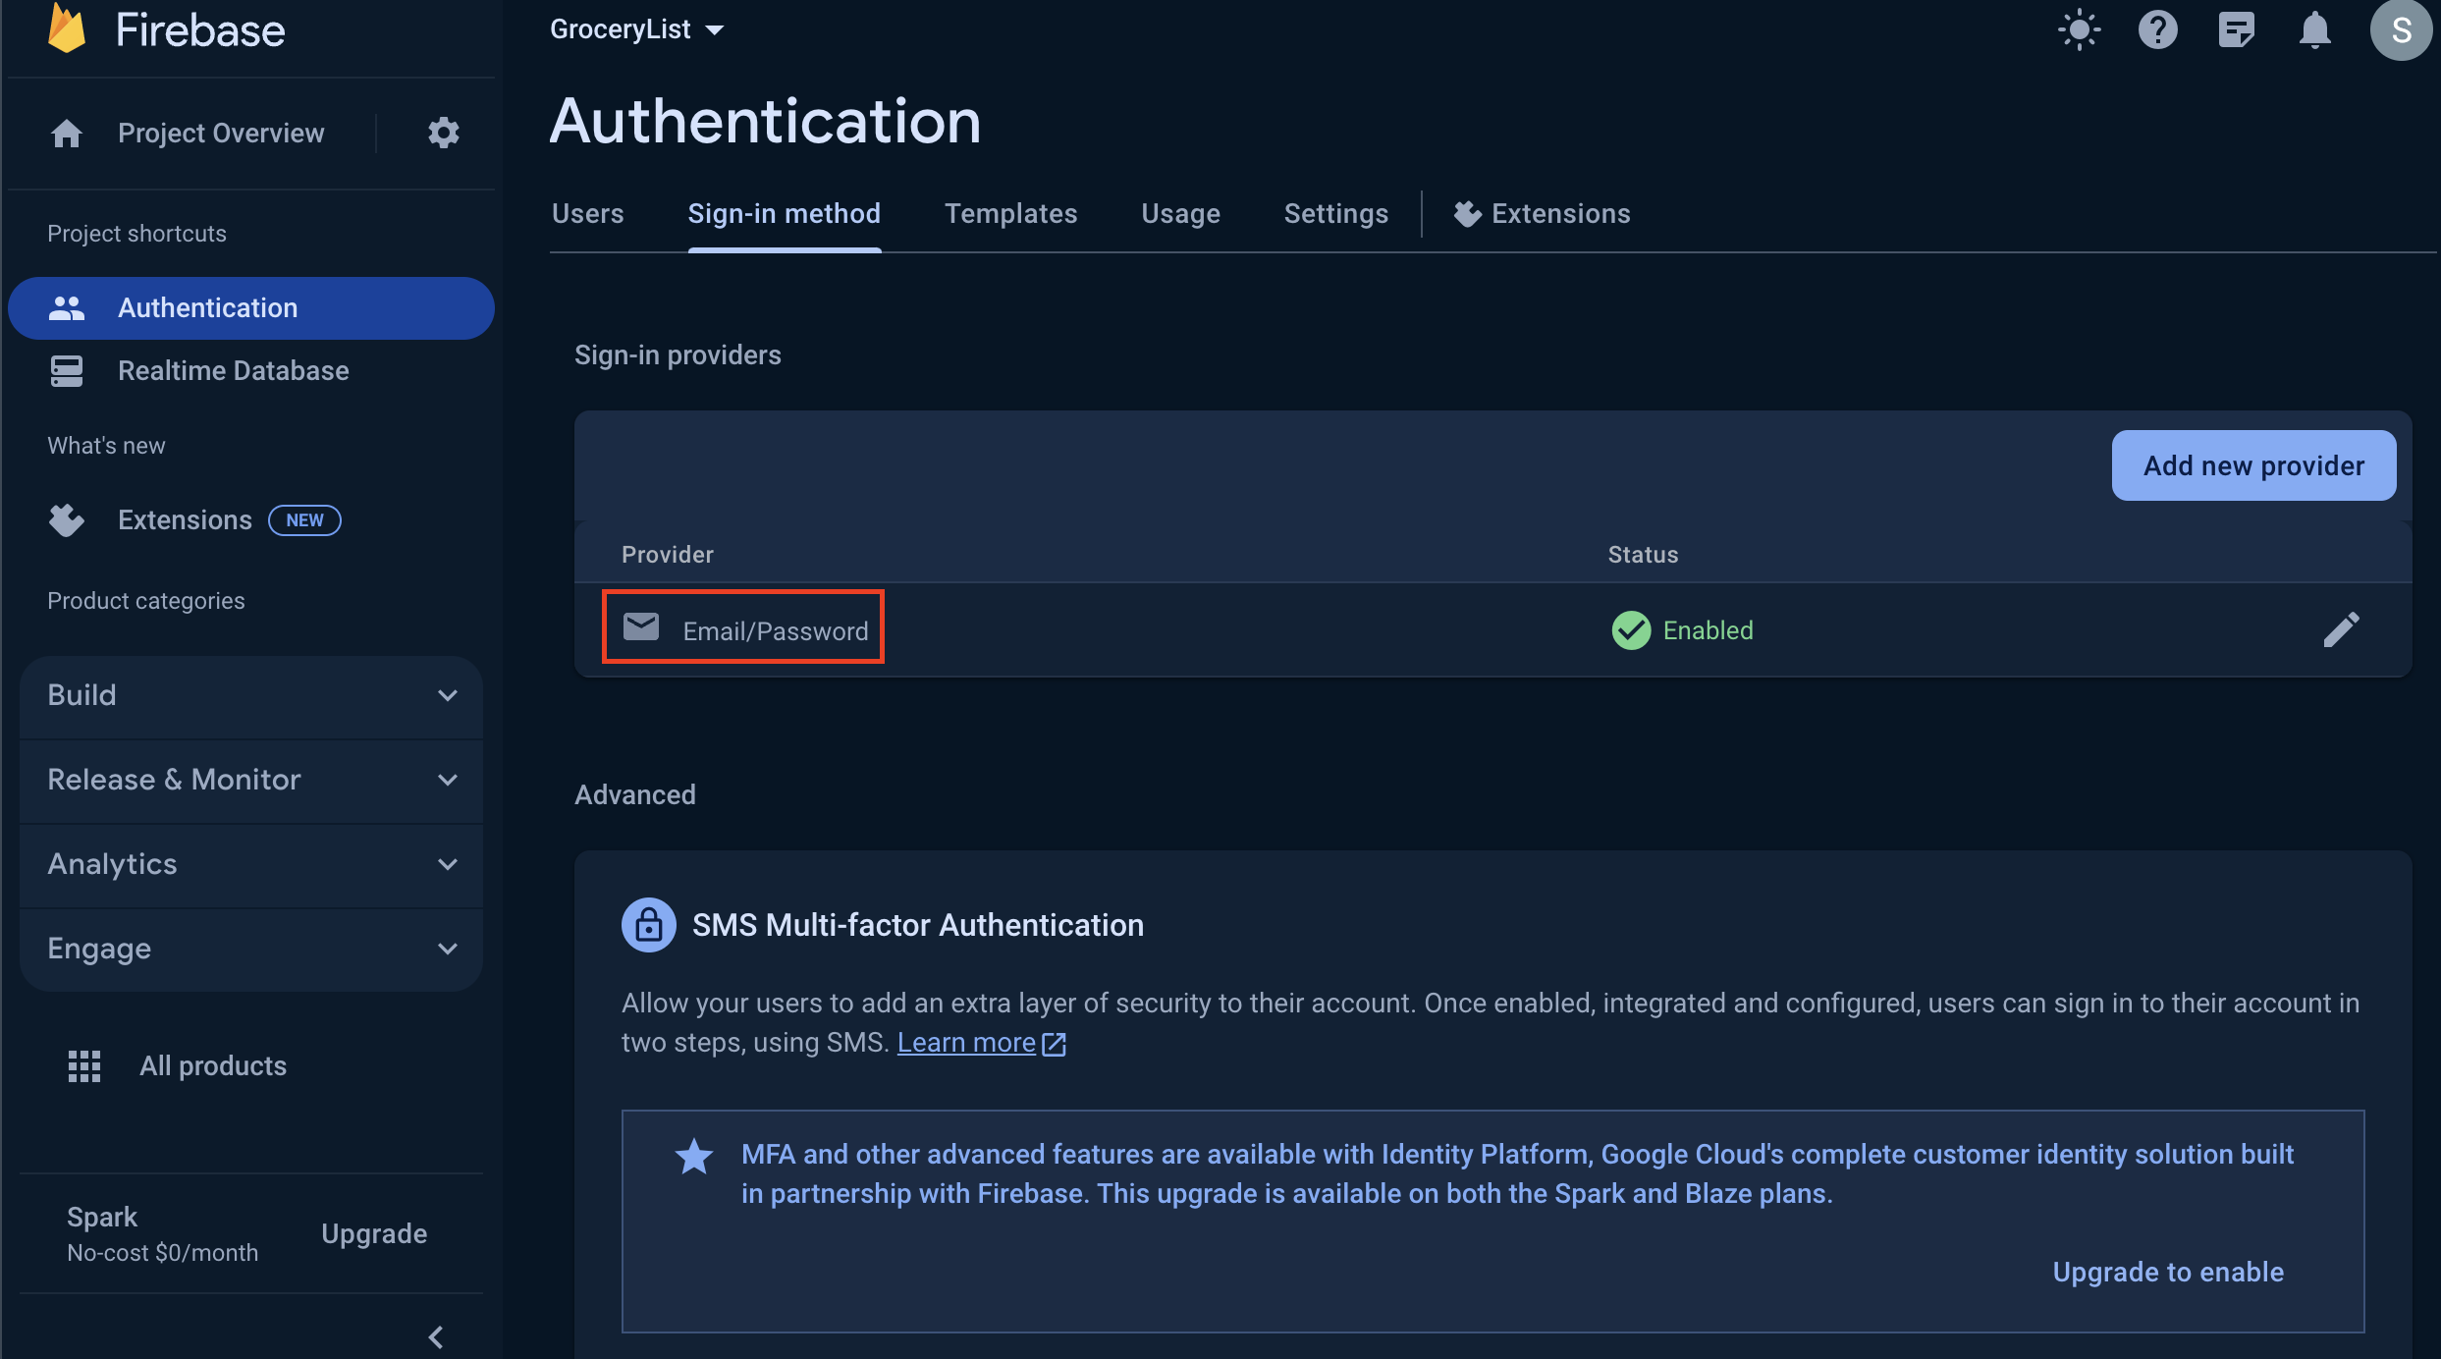The width and height of the screenshot is (2441, 1359).
Task: Show notifications with the bell icon
Action: coord(2314,30)
